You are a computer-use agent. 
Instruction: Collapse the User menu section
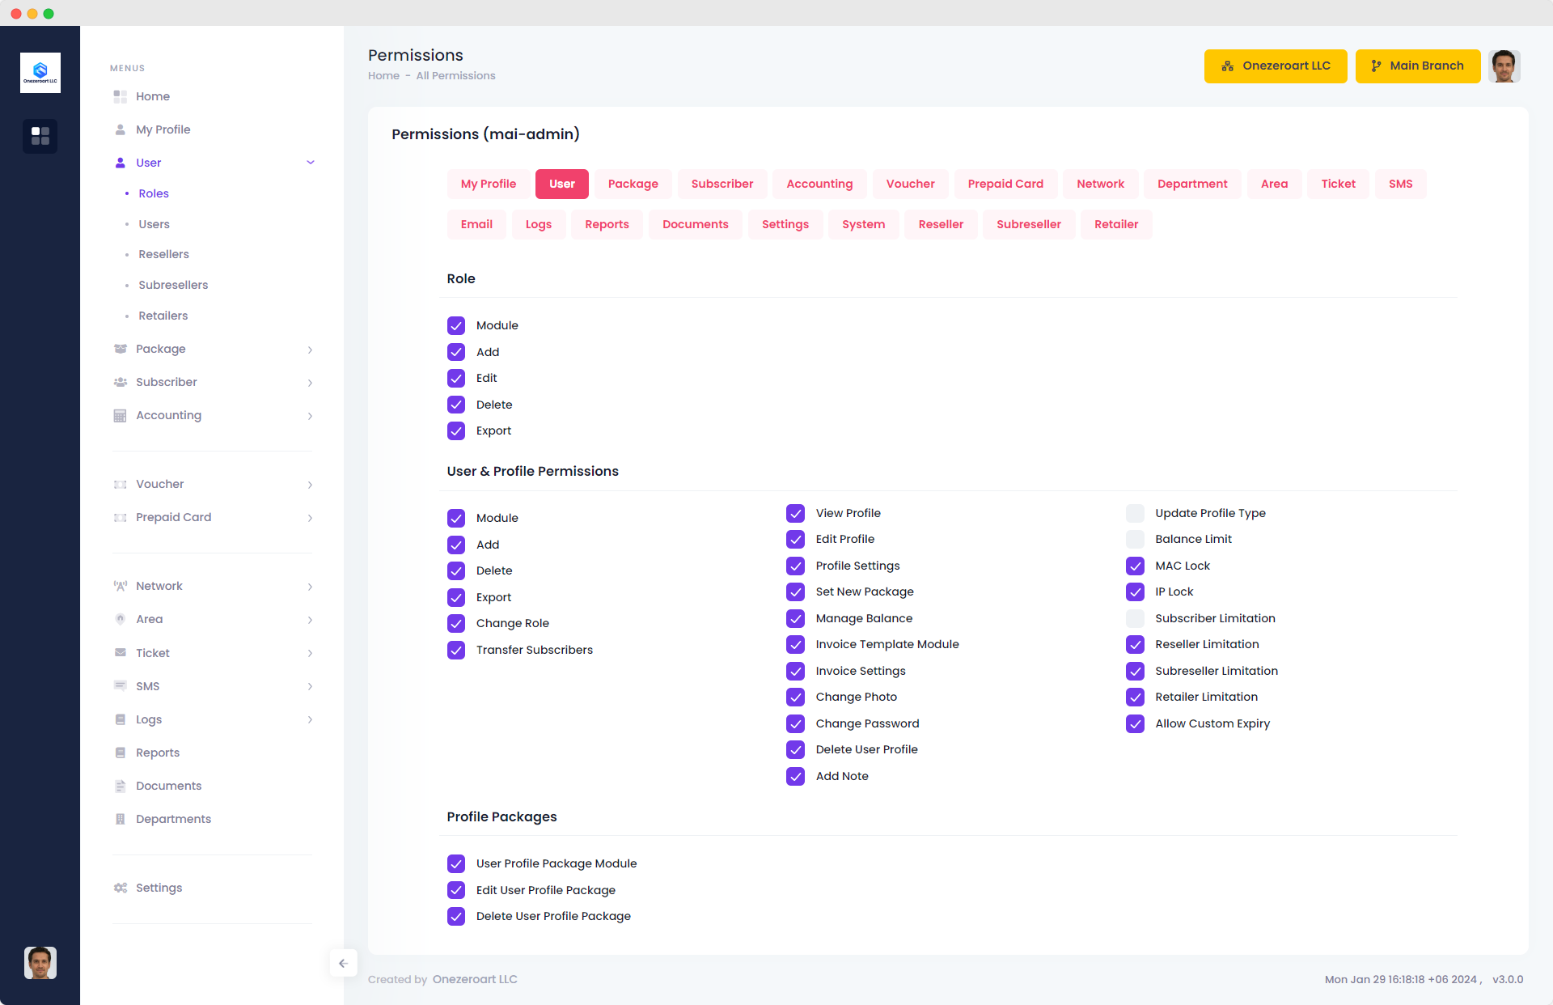click(x=310, y=163)
